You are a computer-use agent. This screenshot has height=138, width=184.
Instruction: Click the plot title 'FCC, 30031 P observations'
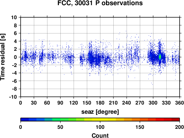coord(100,3)
